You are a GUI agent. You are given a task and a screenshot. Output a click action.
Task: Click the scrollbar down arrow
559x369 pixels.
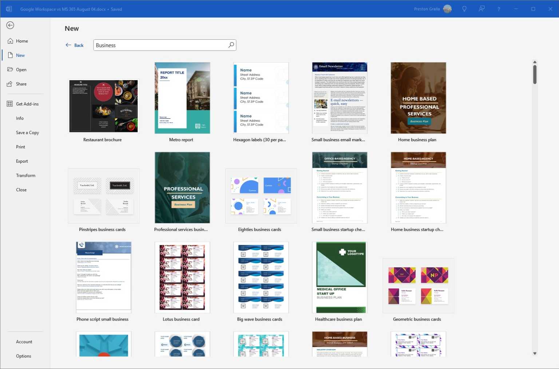pyautogui.click(x=535, y=353)
